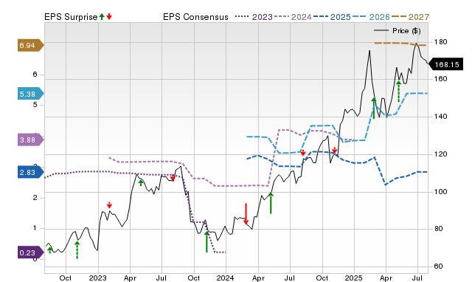Image resolution: width=472 pixels, height=282 pixels.
Task: Click the EPS Surprise legend label
Action: pos(71,17)
